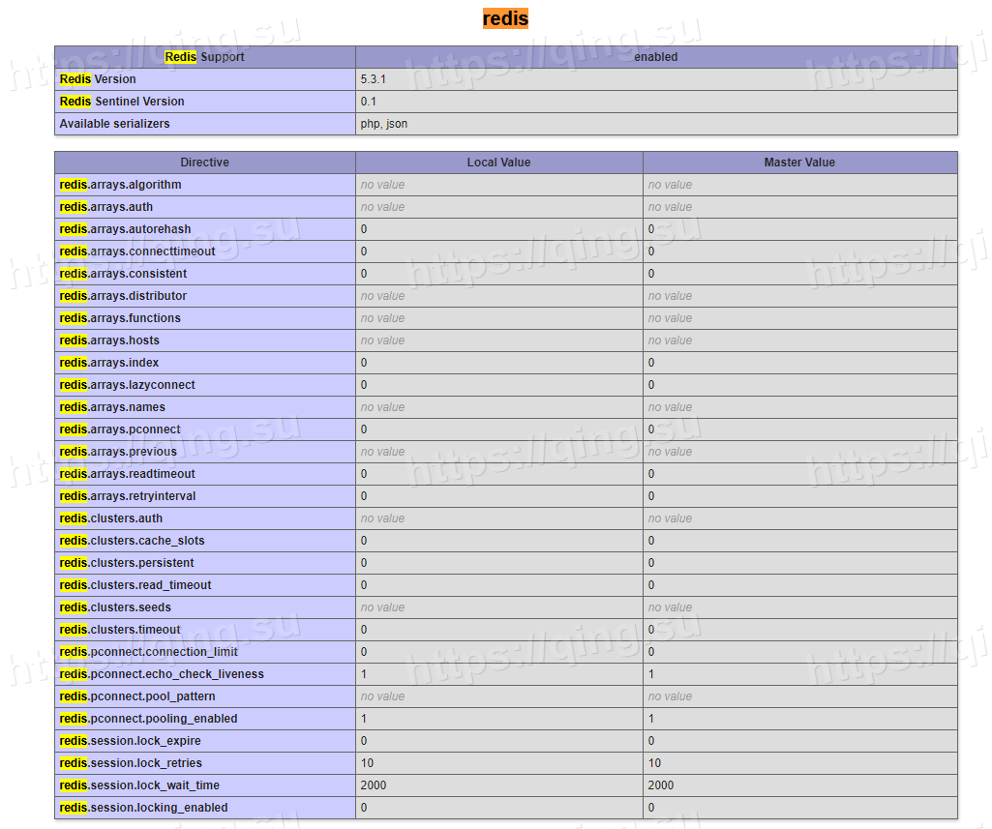Click the Master Value column header
This screenshot has height=829, width=992.
point(799,163)
